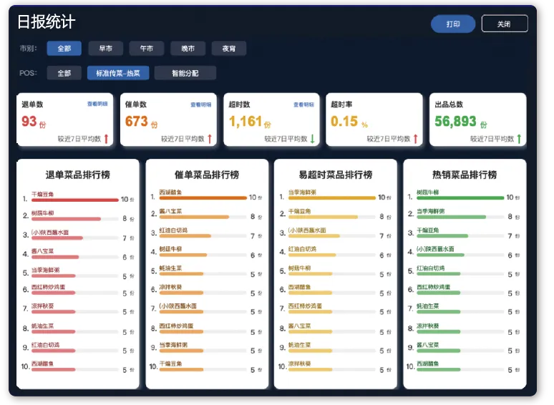
Task: Click the 673 份 value in 催单数 card
Action: tap(142, 122)
